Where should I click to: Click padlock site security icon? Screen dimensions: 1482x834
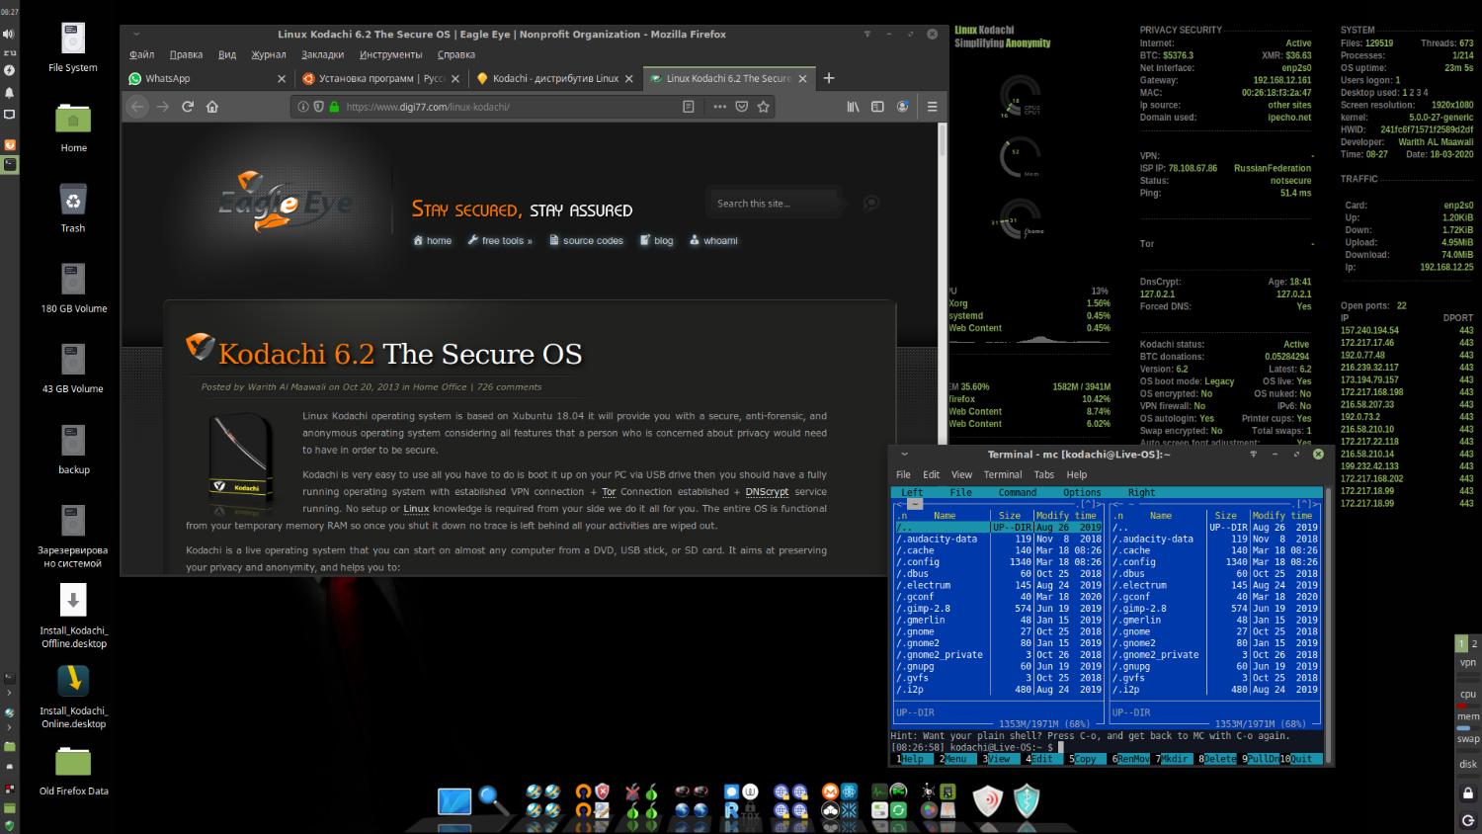334,107
